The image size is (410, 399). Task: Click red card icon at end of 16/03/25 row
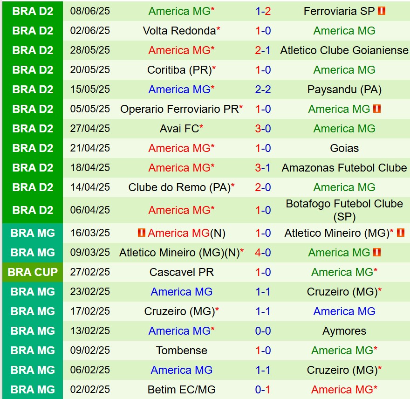coord(400,233)
